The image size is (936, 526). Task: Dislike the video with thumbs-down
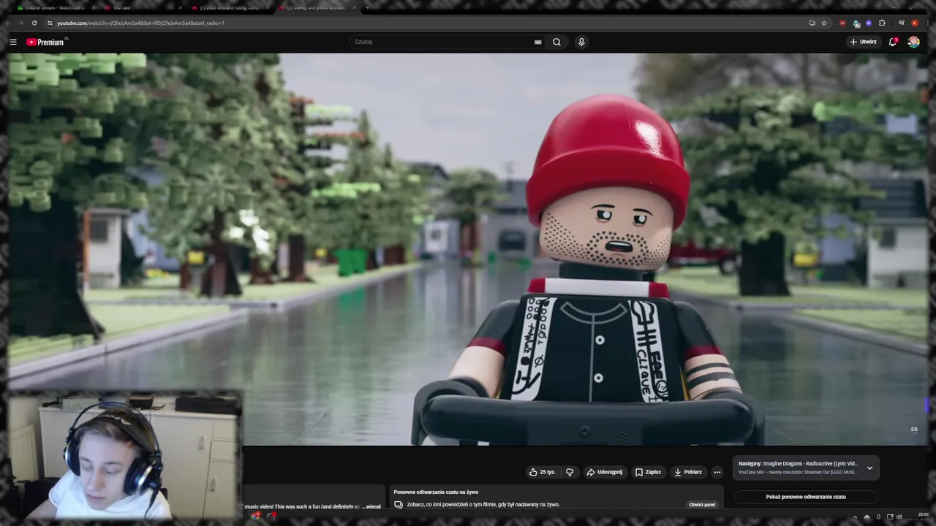[570, 472]
